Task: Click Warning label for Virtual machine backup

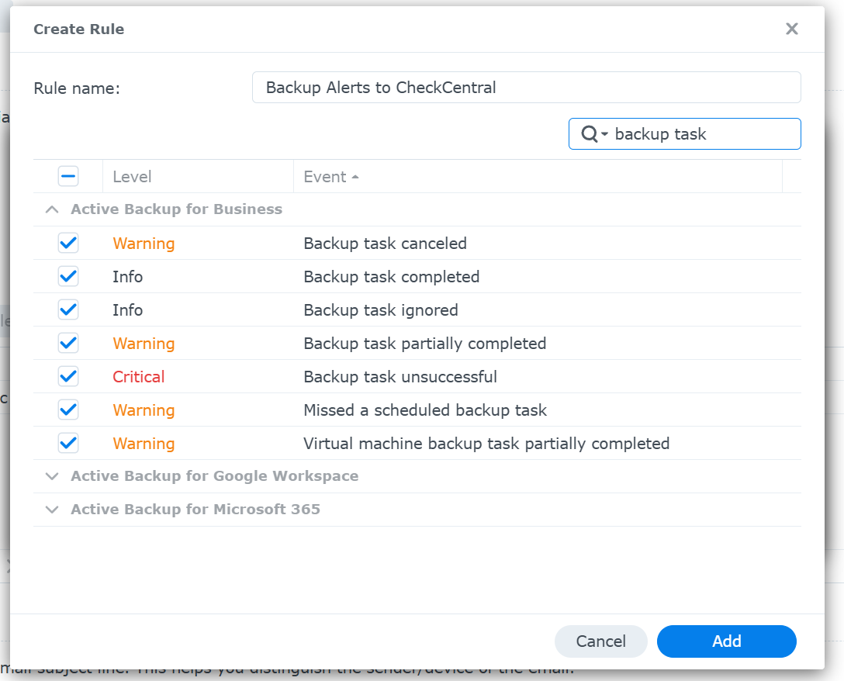Action: [144, 444]
